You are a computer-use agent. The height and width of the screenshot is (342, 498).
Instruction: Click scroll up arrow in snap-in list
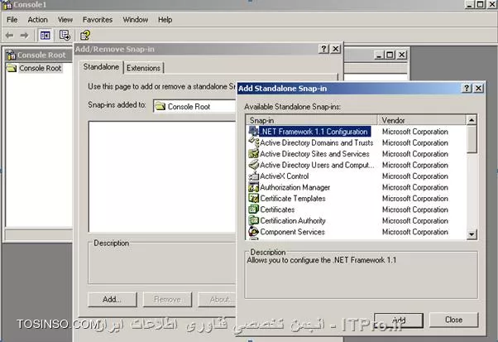(472, 120)
